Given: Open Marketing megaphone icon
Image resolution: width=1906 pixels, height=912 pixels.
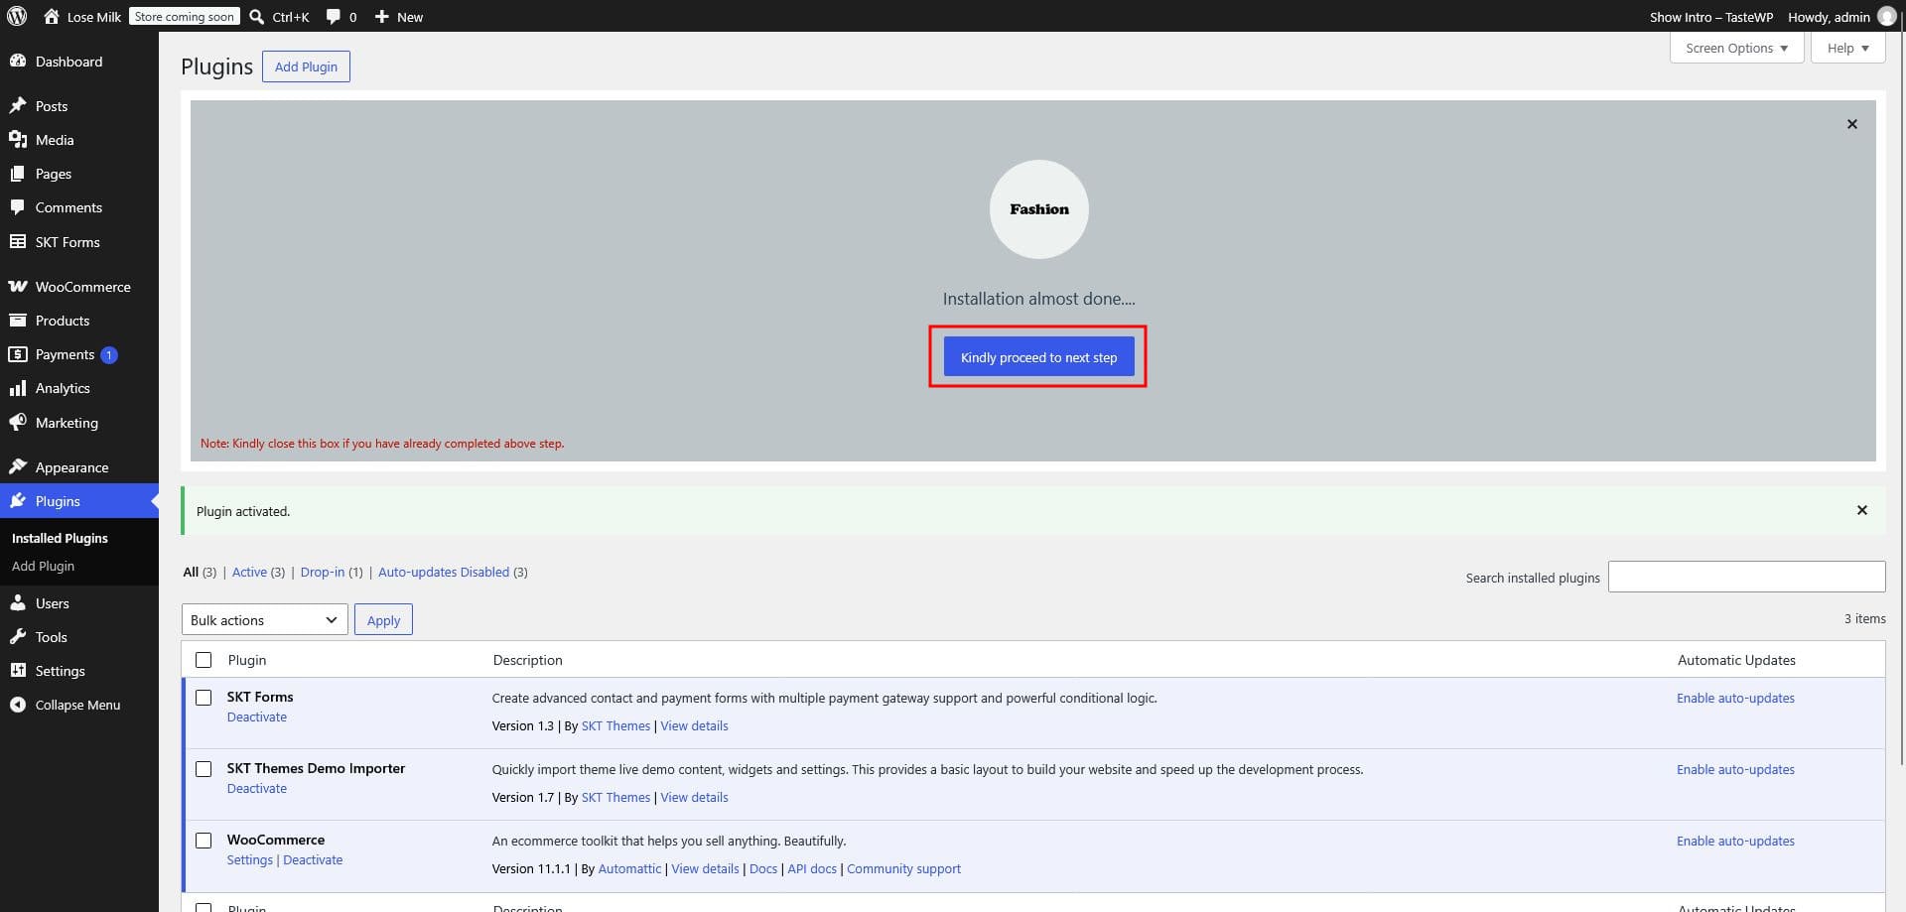Looking at the screenshot, I should pos(18,422).
